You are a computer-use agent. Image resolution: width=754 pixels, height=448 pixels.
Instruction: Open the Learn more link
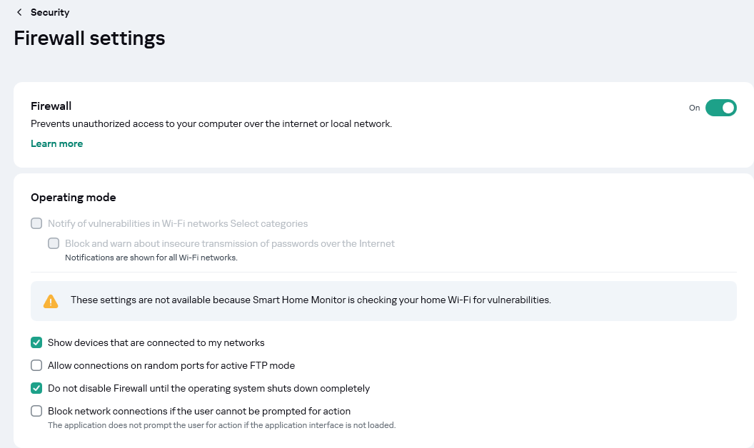(56, 143)
